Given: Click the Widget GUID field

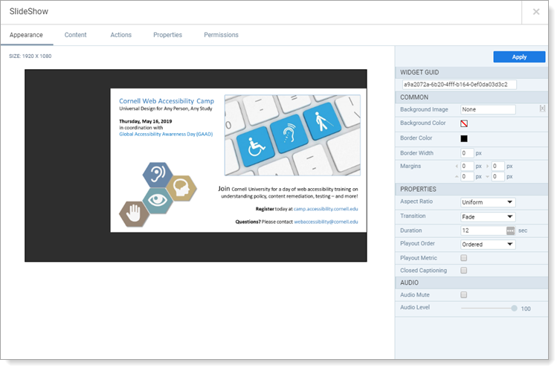Looking at the screenshot, I should 459,85.
